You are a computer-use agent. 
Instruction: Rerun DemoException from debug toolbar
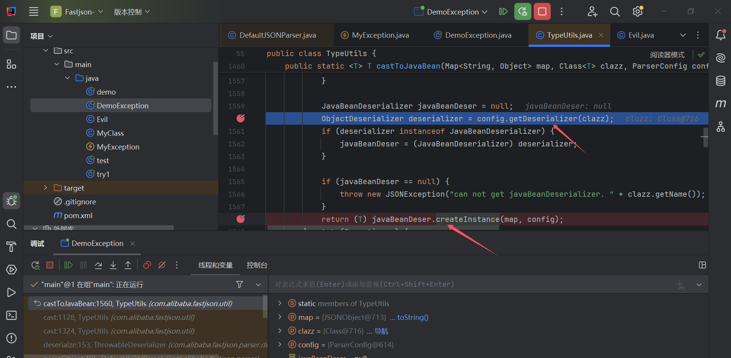click(x=35, y=265)
